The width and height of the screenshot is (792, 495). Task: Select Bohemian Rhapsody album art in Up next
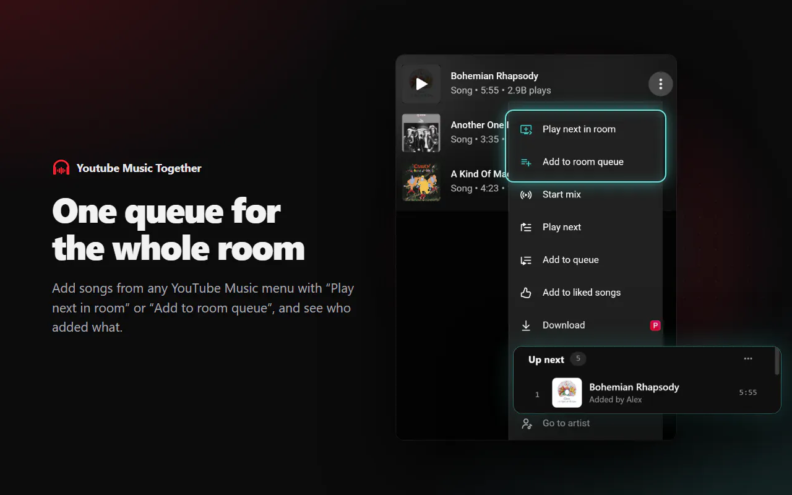pyautogui.click(x=567, y=393)
